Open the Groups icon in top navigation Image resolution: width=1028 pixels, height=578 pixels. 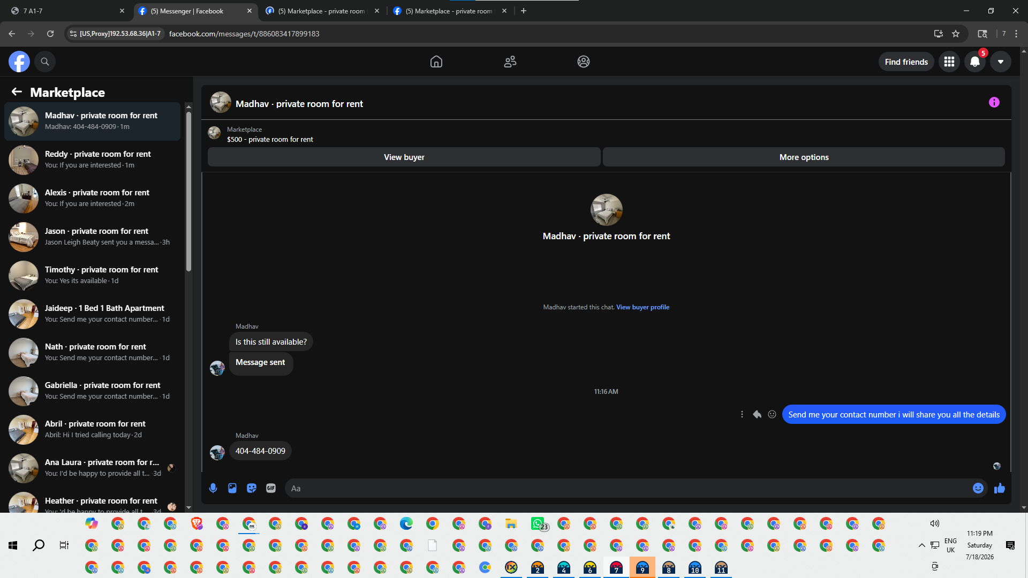(x=584, y=62)
